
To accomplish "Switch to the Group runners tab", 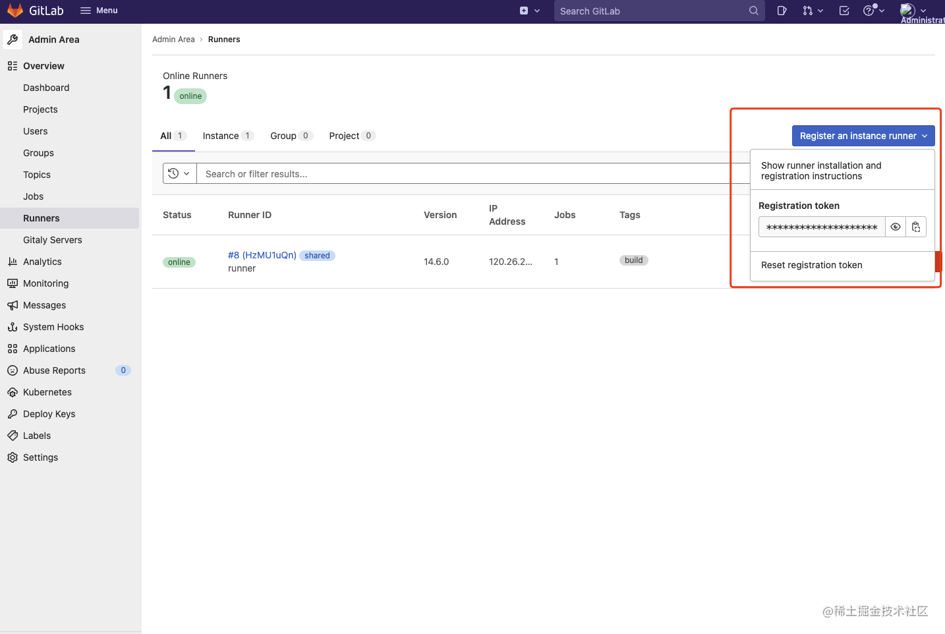I will pyautogui.click(x=291, y=136).
